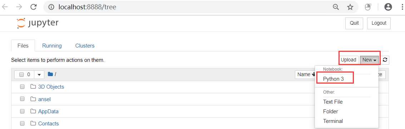Choose Python 3 from the New menu
This screenshot has width=405, height=129.
point(334,79)
